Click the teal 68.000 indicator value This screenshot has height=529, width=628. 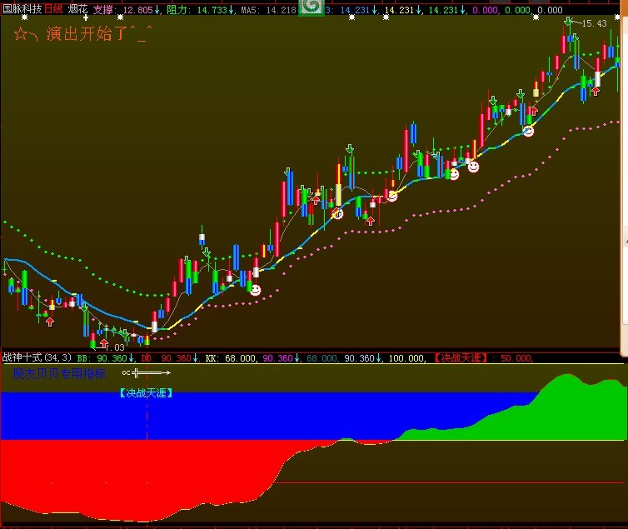[321, 358]
